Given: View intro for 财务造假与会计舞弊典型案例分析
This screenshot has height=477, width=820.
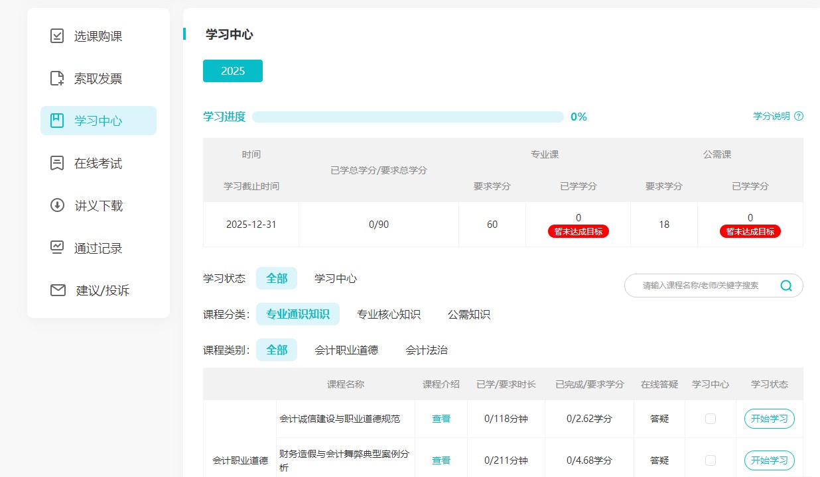Looking at the screenshot, I should tap(441, 460).
